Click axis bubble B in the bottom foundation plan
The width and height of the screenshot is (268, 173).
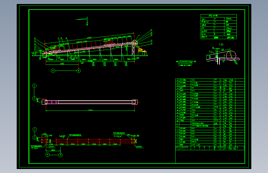[61, 155]
